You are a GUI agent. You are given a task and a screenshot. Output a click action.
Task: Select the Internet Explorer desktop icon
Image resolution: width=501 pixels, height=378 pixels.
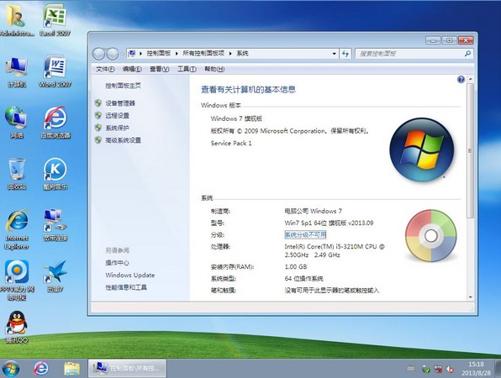tap(17, 229)
